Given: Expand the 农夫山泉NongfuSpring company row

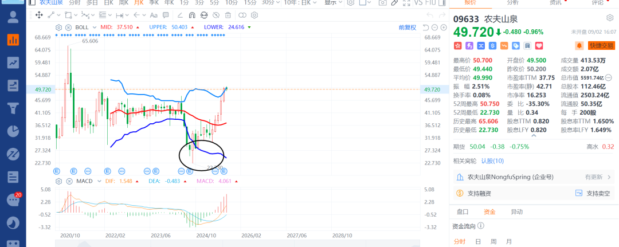Looking at the screenshot, I should click(x=534, y=177).
